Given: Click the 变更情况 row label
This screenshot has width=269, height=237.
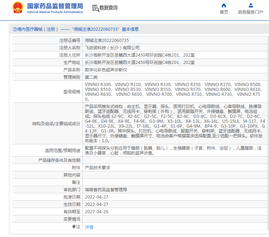Looking at the screenshot, I should [72, 219].
